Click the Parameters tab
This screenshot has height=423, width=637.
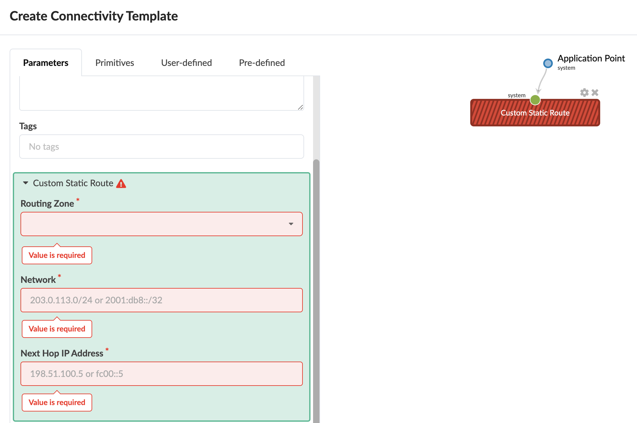pyautogui.click(x=46, y=63)
